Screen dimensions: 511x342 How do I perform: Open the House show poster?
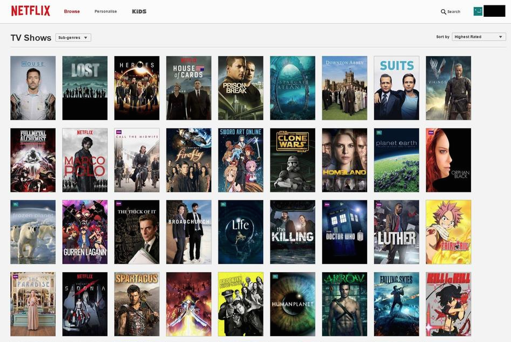point(33,88)
